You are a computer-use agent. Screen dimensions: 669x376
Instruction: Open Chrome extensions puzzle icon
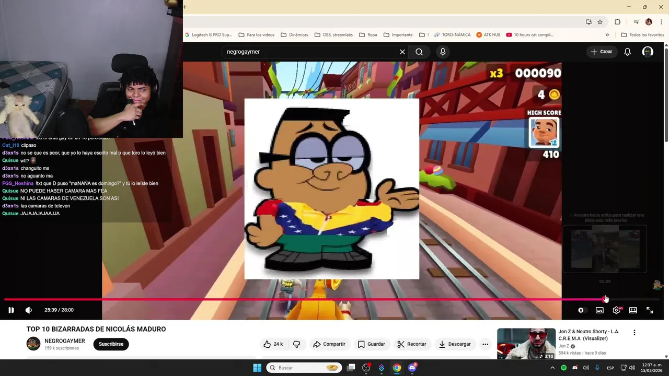tap(618, 22)
